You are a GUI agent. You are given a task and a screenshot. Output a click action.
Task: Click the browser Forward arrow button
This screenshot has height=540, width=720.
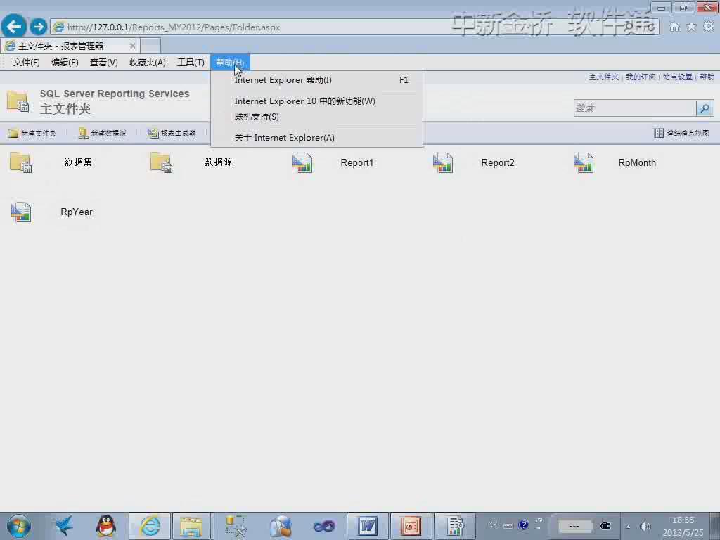39,27
